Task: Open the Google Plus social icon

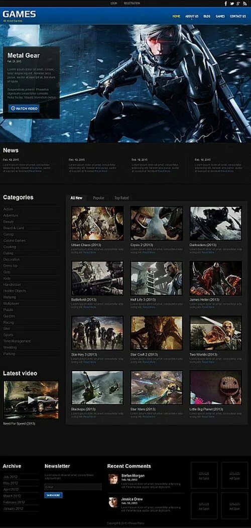Action: (x=238, y=4)
